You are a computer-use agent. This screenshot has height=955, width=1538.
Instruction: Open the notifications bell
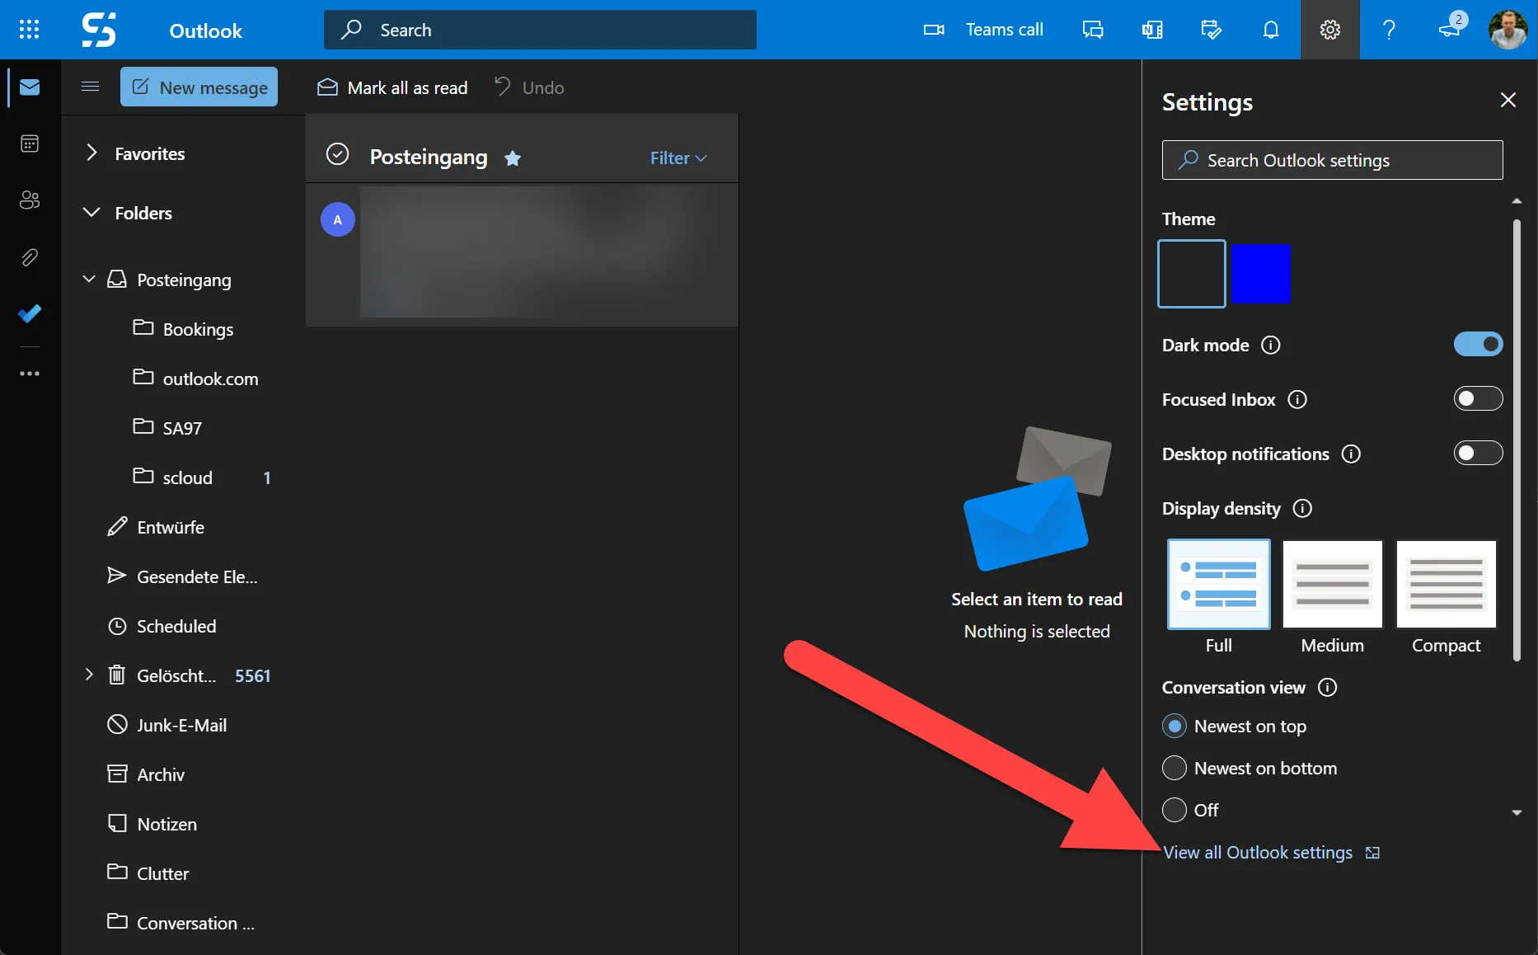[x=1271, y=30]
